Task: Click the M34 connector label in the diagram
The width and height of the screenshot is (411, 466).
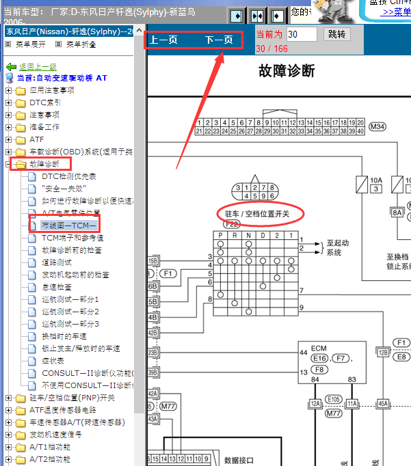Action: coord(377,127)
